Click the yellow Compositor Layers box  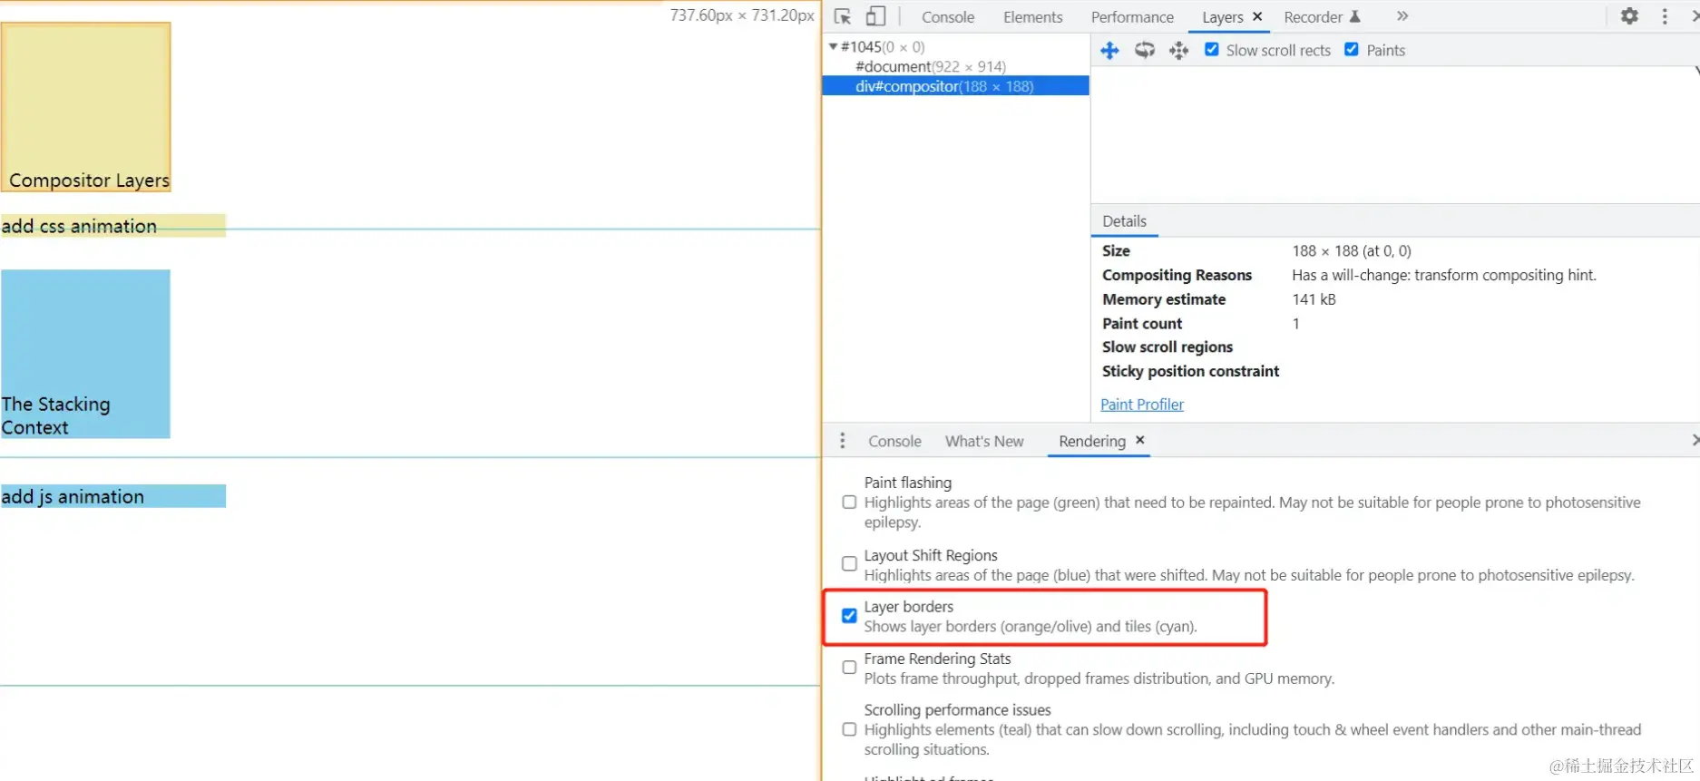[x=85, y=107]
